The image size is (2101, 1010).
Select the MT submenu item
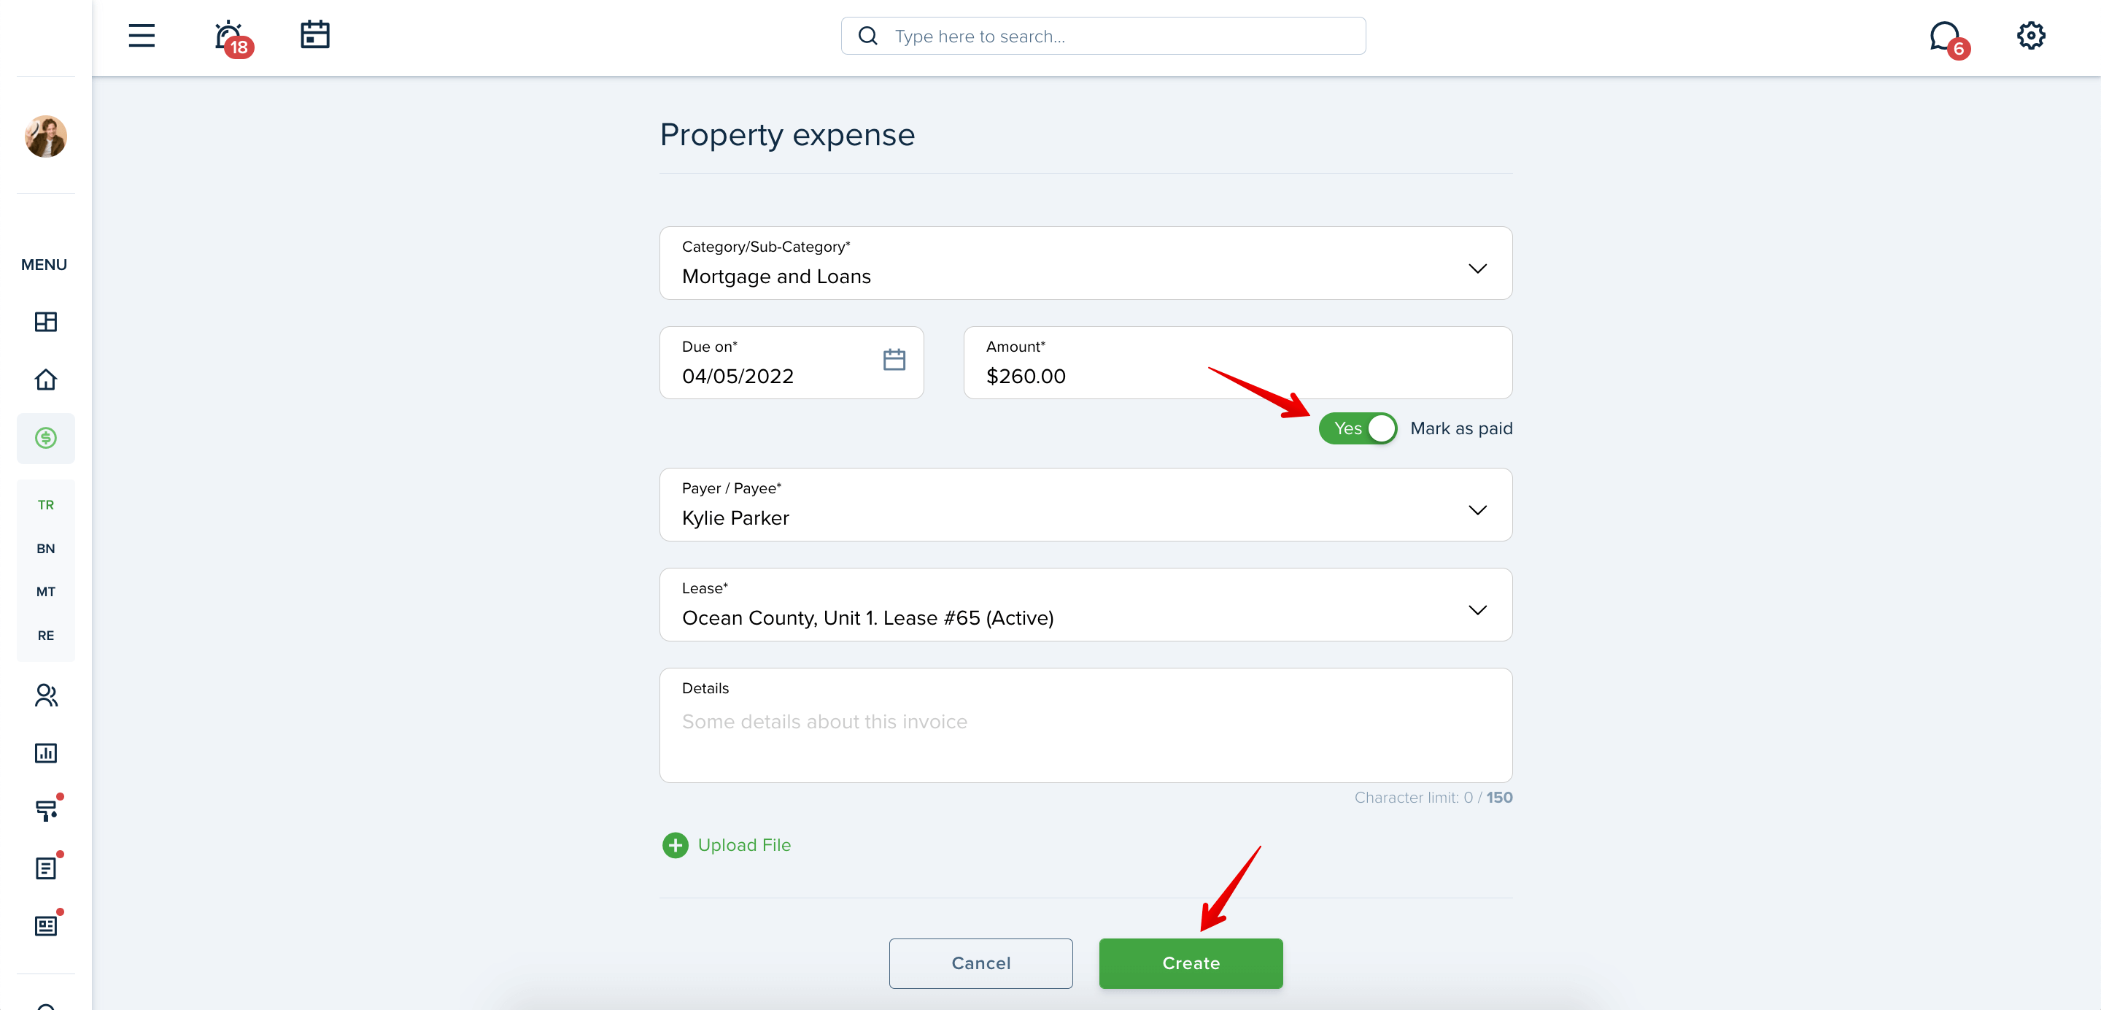tap(46, 592)
